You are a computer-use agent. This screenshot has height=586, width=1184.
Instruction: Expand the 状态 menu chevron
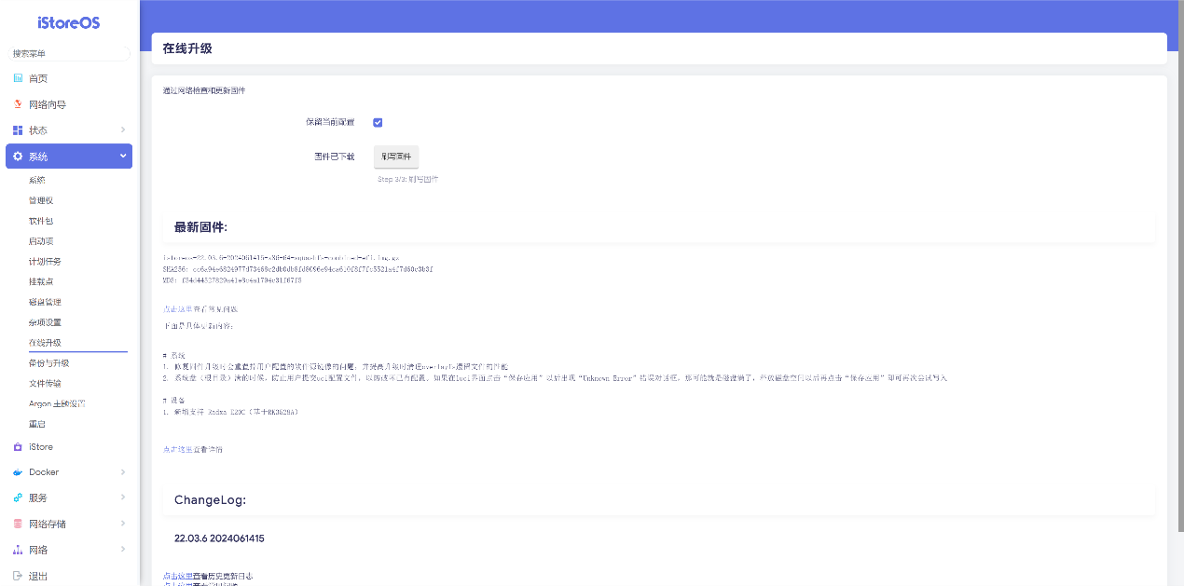[x=123, y=130]
